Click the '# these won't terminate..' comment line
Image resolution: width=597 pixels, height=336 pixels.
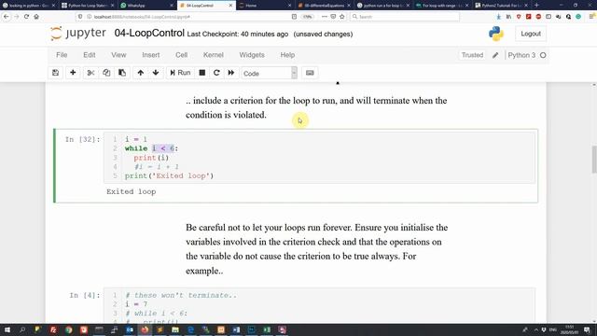point(181,295)
